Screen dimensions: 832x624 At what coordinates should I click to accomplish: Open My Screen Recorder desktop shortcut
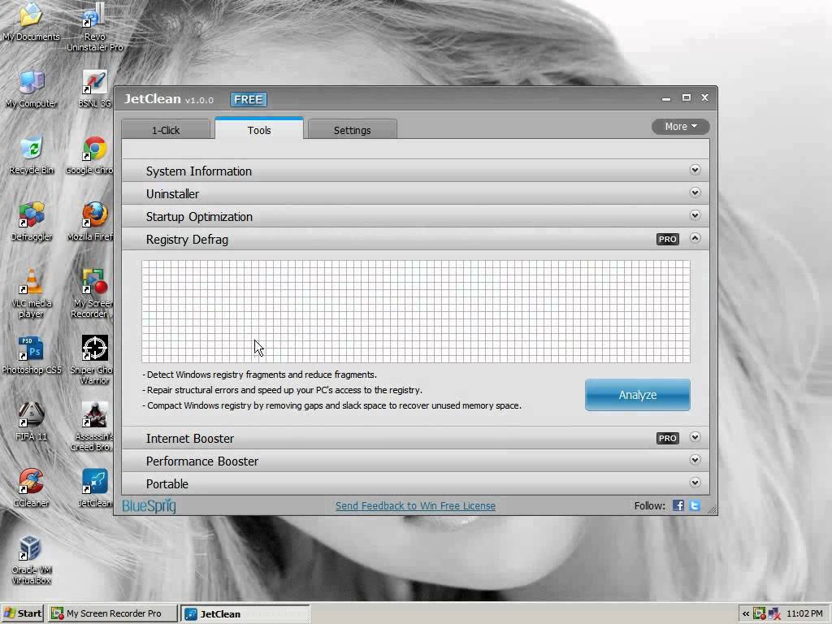93,293
